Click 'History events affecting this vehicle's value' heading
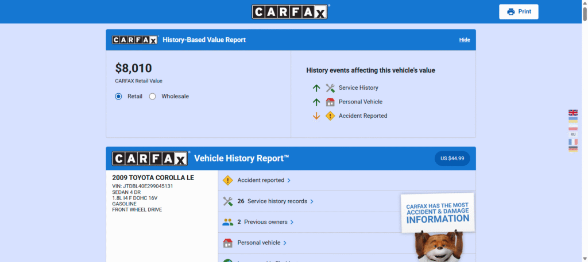 (371, 70)
